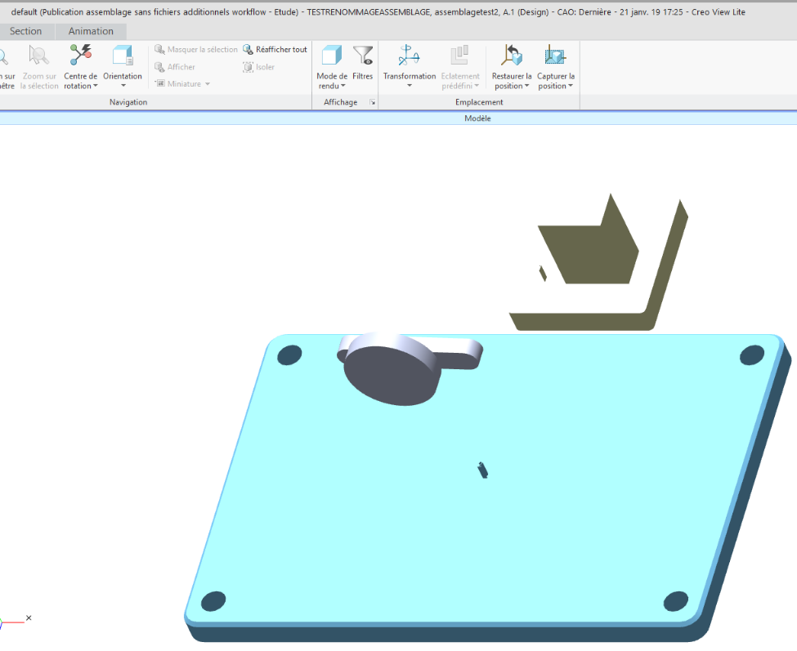Click Masquer la sélection
Viewport: 797px width, 651px height.
click(x=196, y=49)
